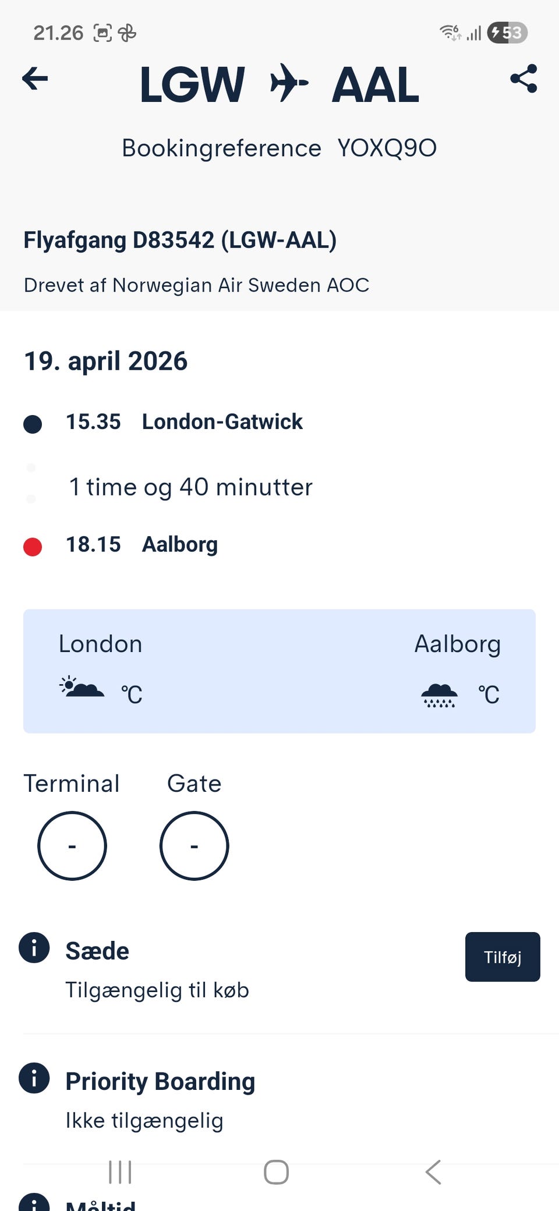
Task: Tap the red Aalborg arrival dot
Action: click(33, 547)
